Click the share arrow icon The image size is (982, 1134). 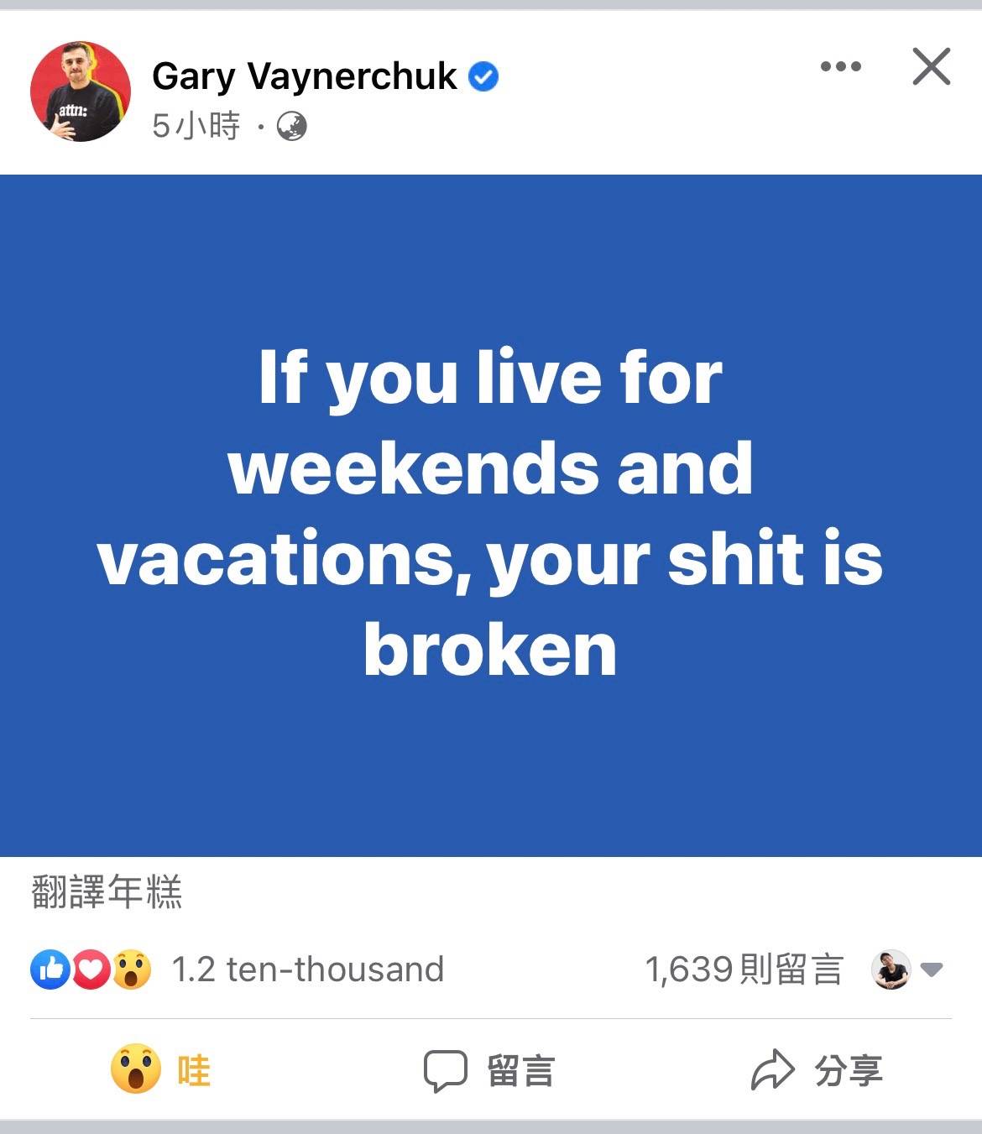(x=772, y=1070)
